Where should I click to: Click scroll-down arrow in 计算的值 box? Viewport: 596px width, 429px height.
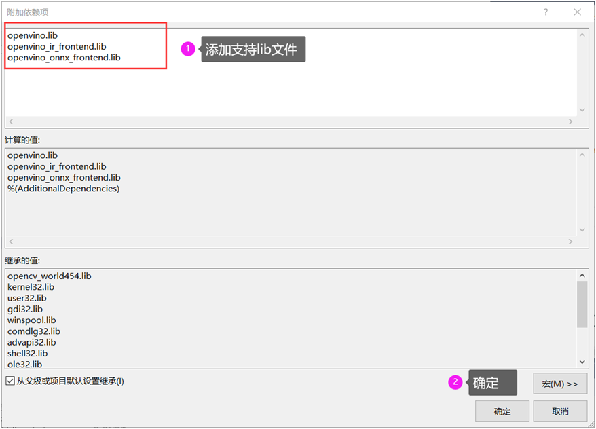582,230
